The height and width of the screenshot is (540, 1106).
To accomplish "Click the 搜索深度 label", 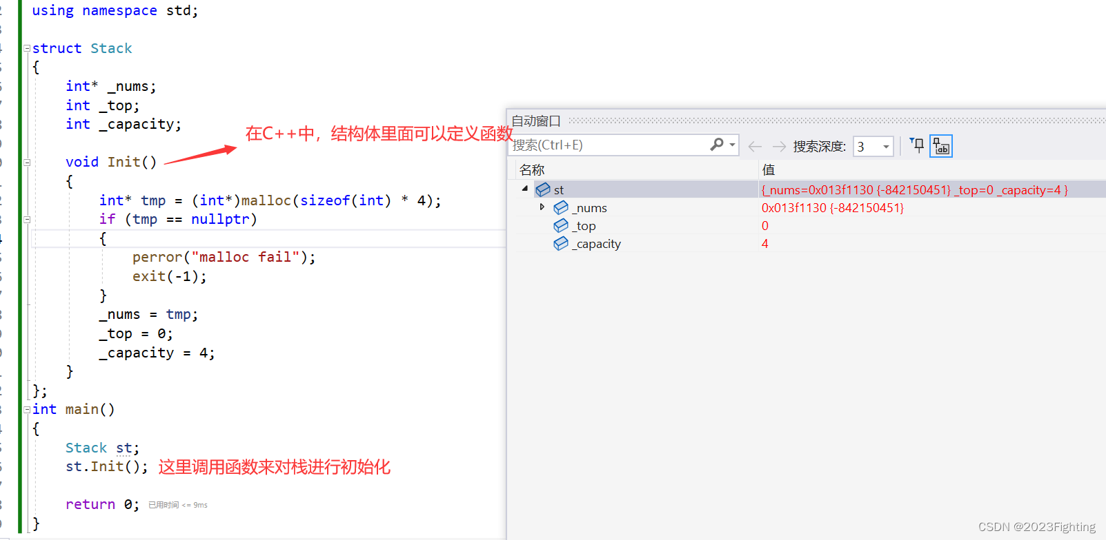I will 819,146.
